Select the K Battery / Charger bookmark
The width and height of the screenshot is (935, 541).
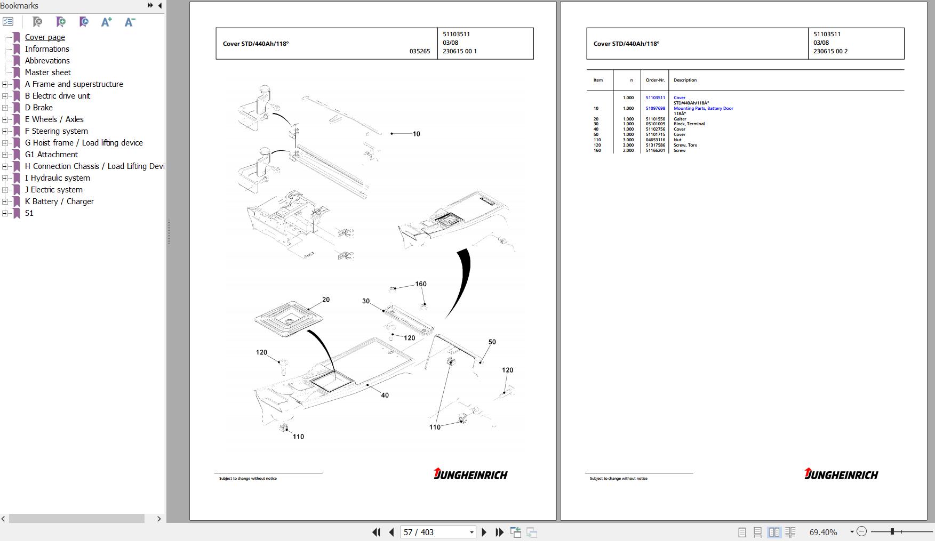click(59, 201)
